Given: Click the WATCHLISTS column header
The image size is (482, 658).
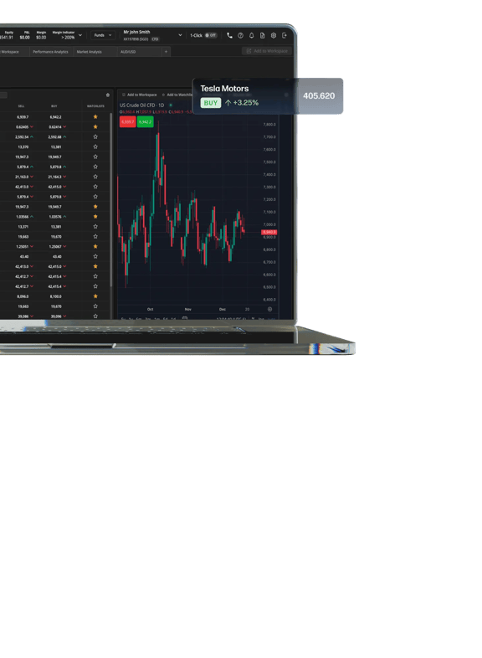Looking at the screenshot, I should coord(95,106).
